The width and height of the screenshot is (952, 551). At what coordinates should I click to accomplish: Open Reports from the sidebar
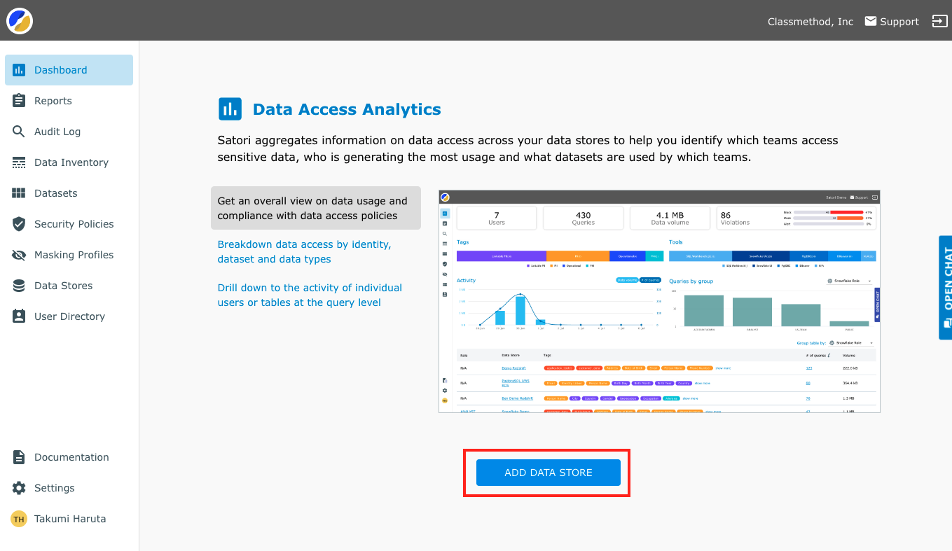[x=53, y=101]
